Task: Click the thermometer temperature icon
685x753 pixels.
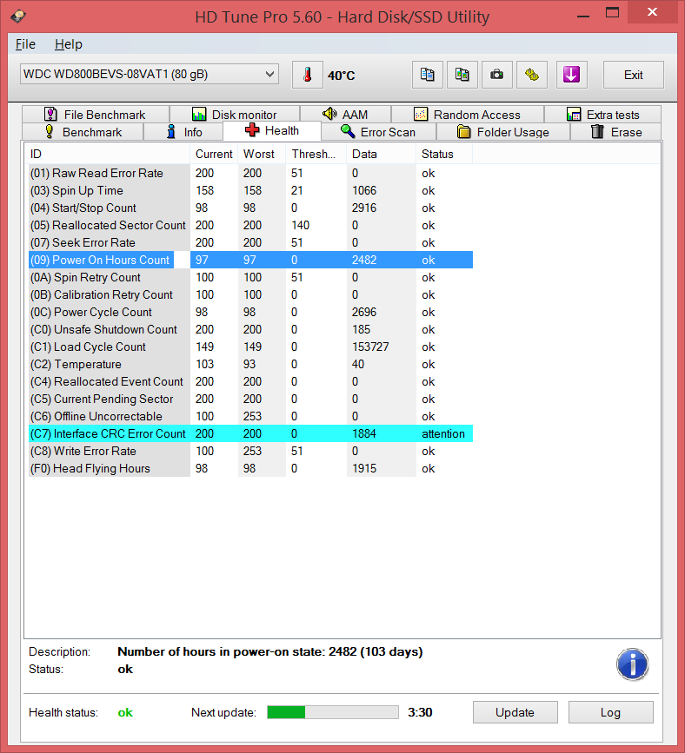Action: click(307, 75)
